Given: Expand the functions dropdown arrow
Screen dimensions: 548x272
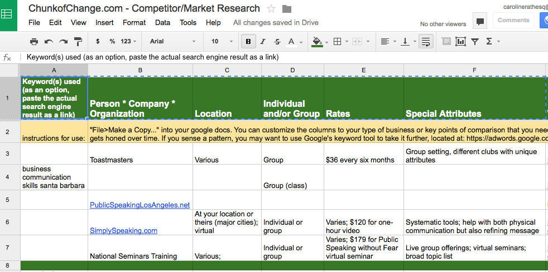Looking at the screenshot, I should click(498, 42).
